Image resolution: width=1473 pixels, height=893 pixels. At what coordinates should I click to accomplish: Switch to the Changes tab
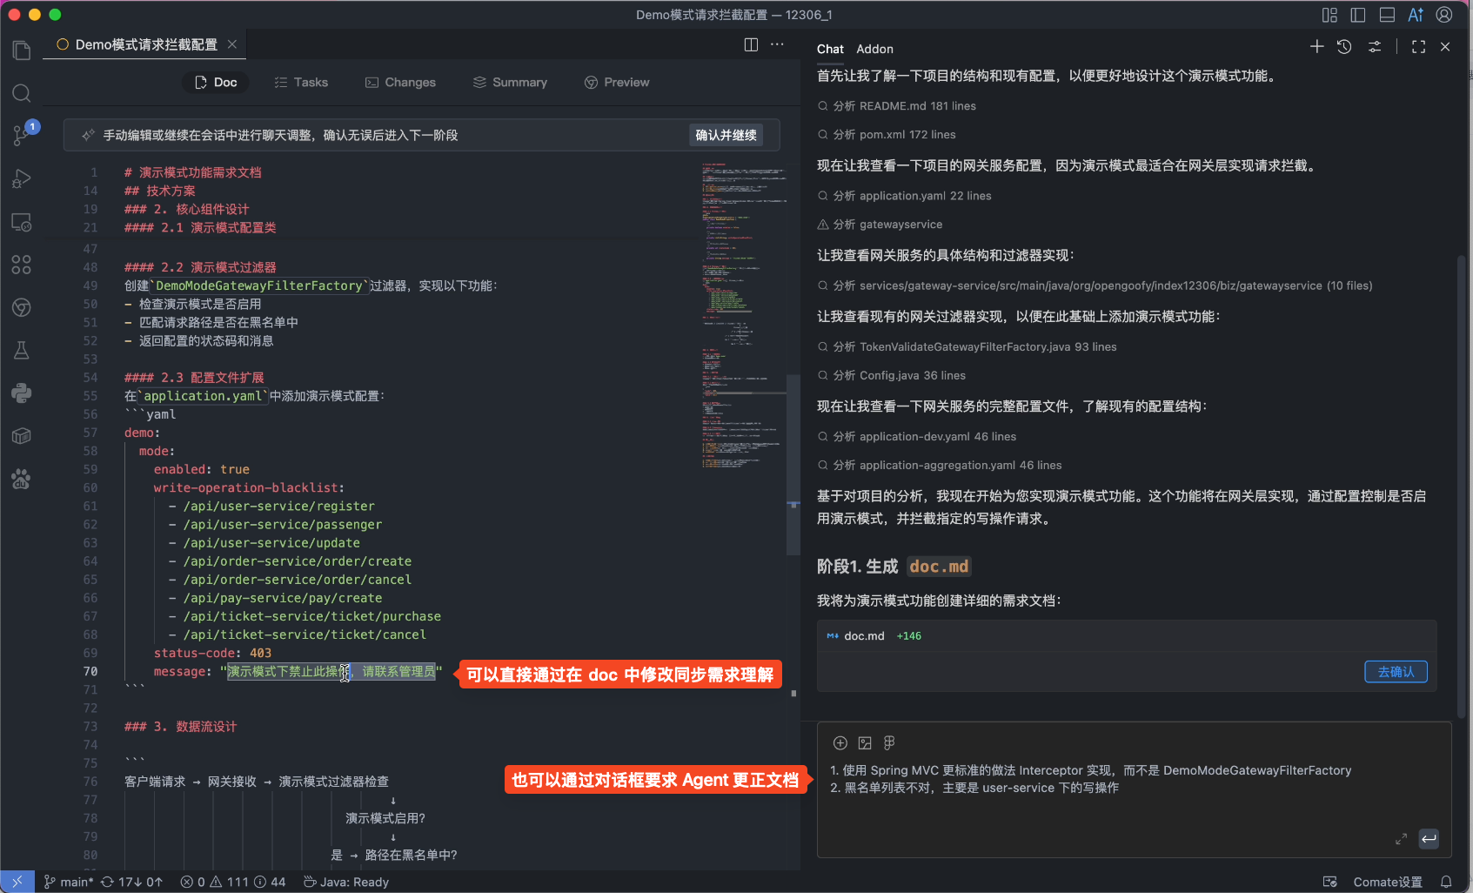(400, 82)
